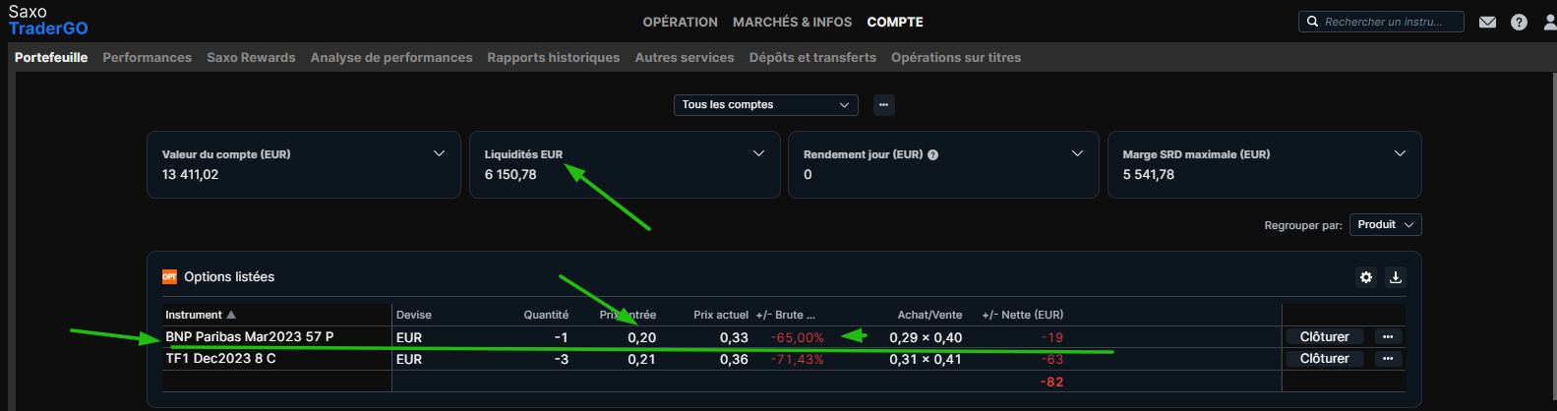This screenshot has height=411, width=1557.
Task: Select the BNP Paribas Mar2023 57 P instrument
Action: [250, 336]
